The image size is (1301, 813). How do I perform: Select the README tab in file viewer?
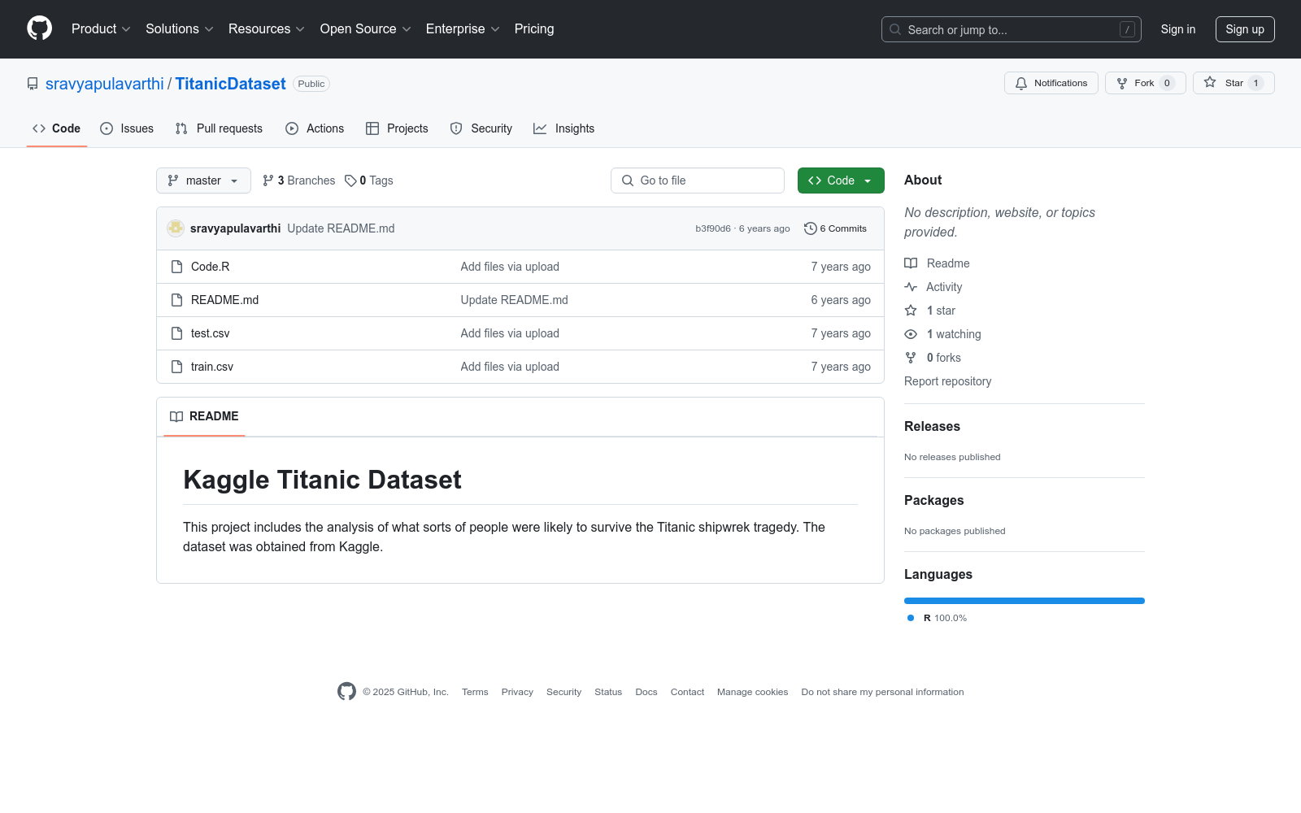(x=204, y=416)
